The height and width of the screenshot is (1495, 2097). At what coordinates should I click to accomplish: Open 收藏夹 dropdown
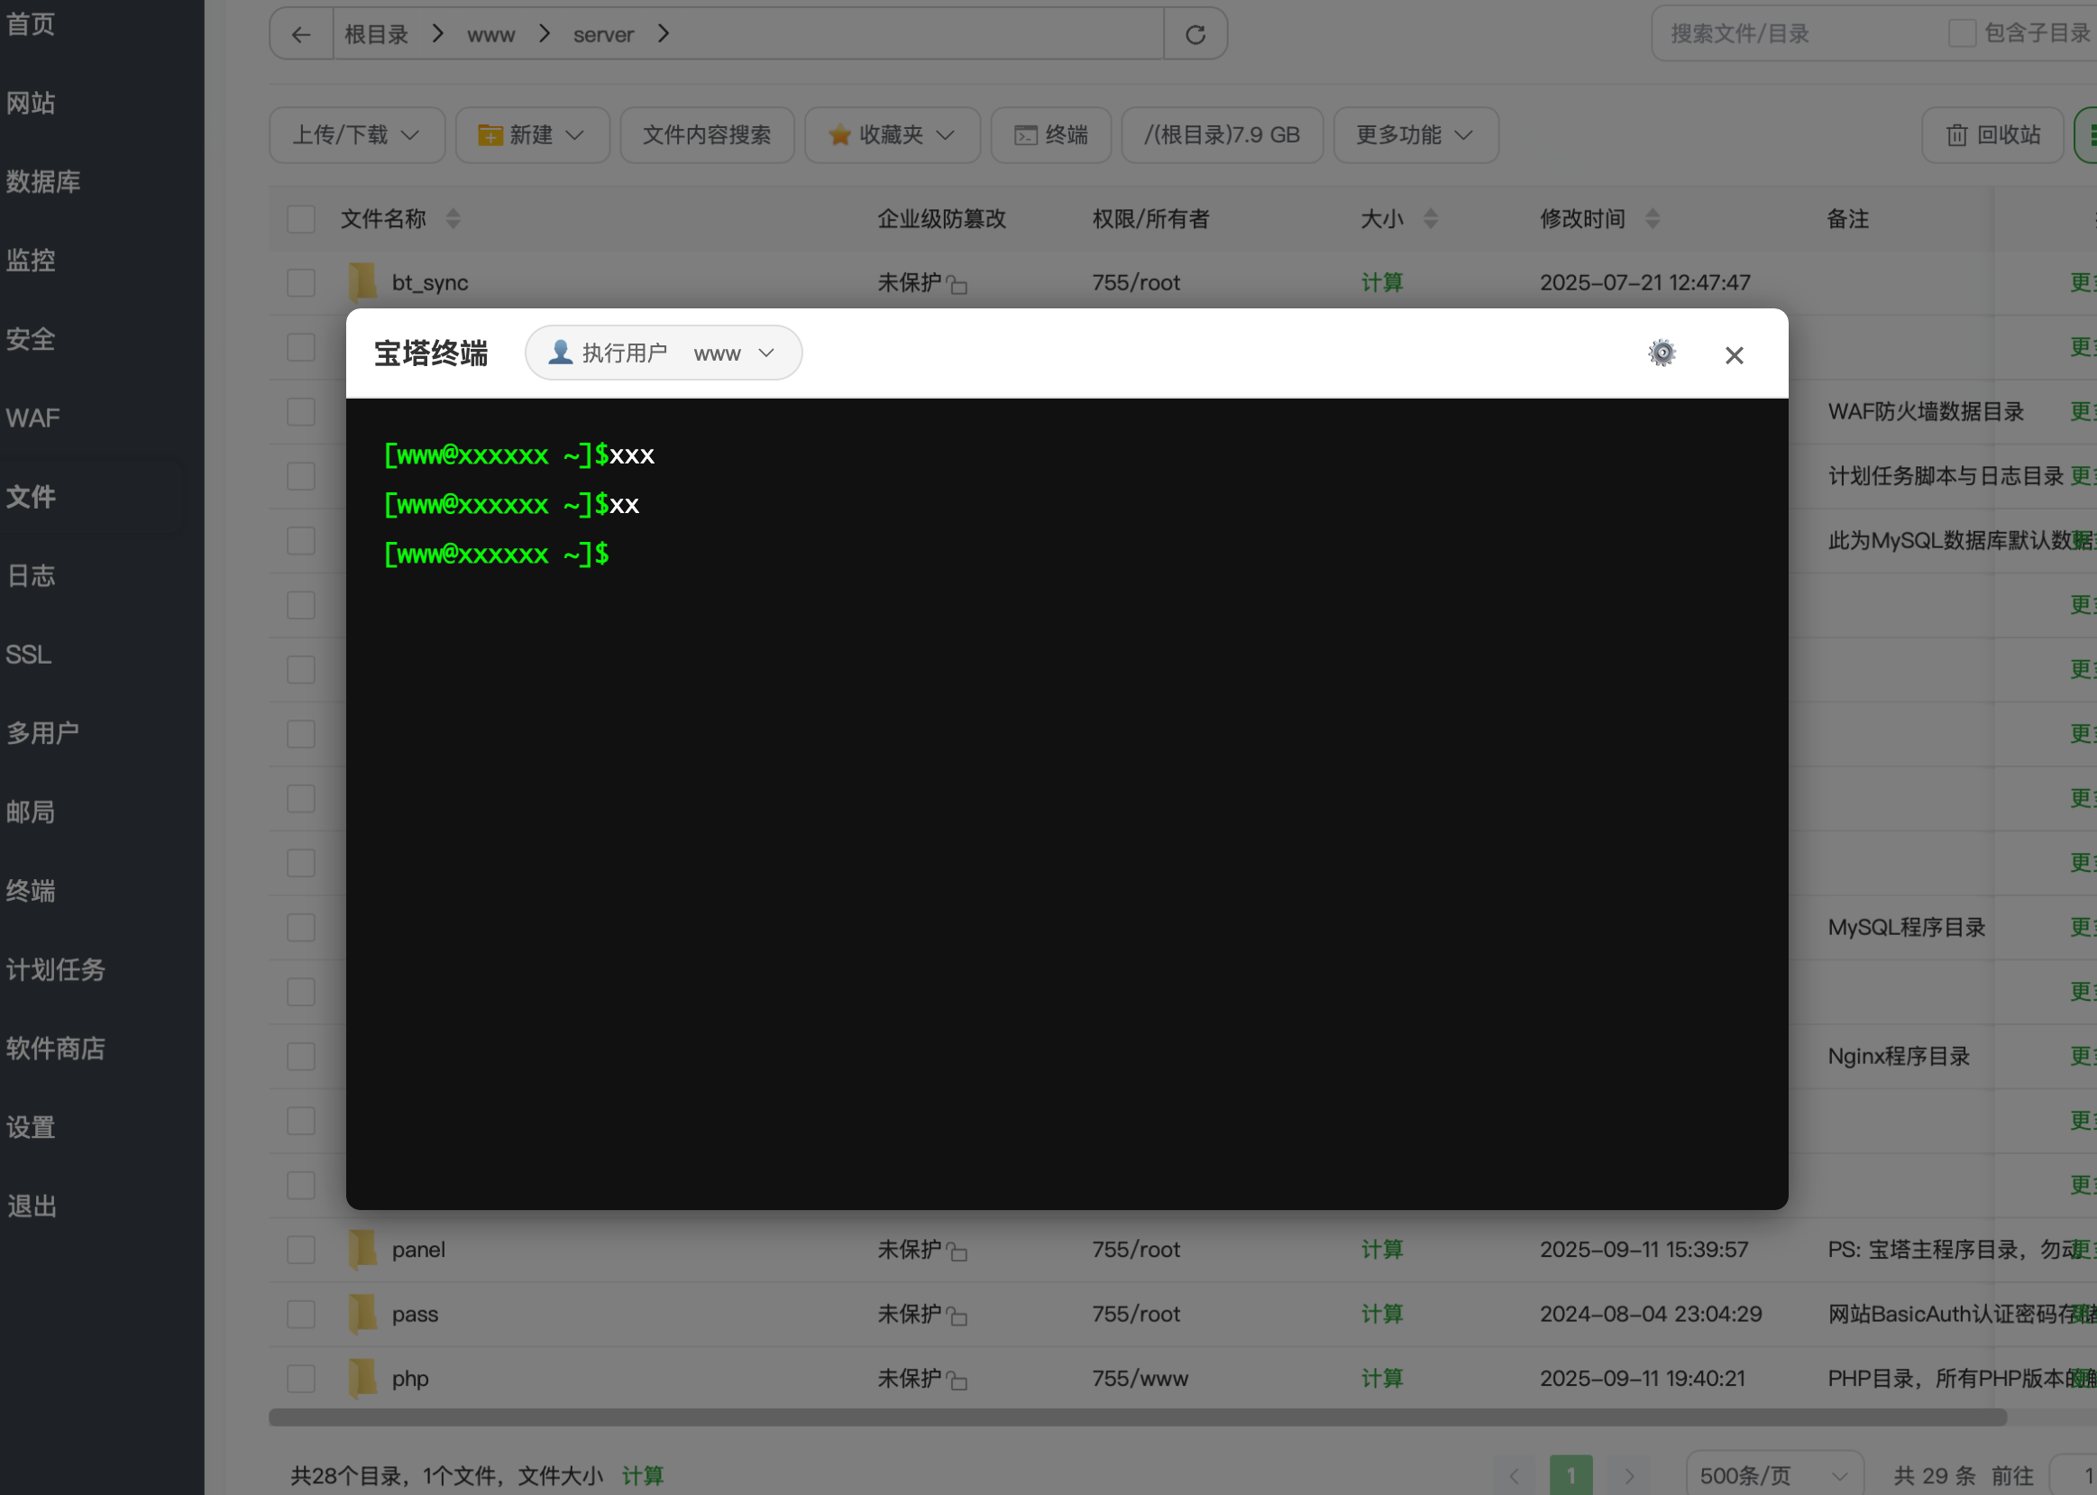pos(893,135)
